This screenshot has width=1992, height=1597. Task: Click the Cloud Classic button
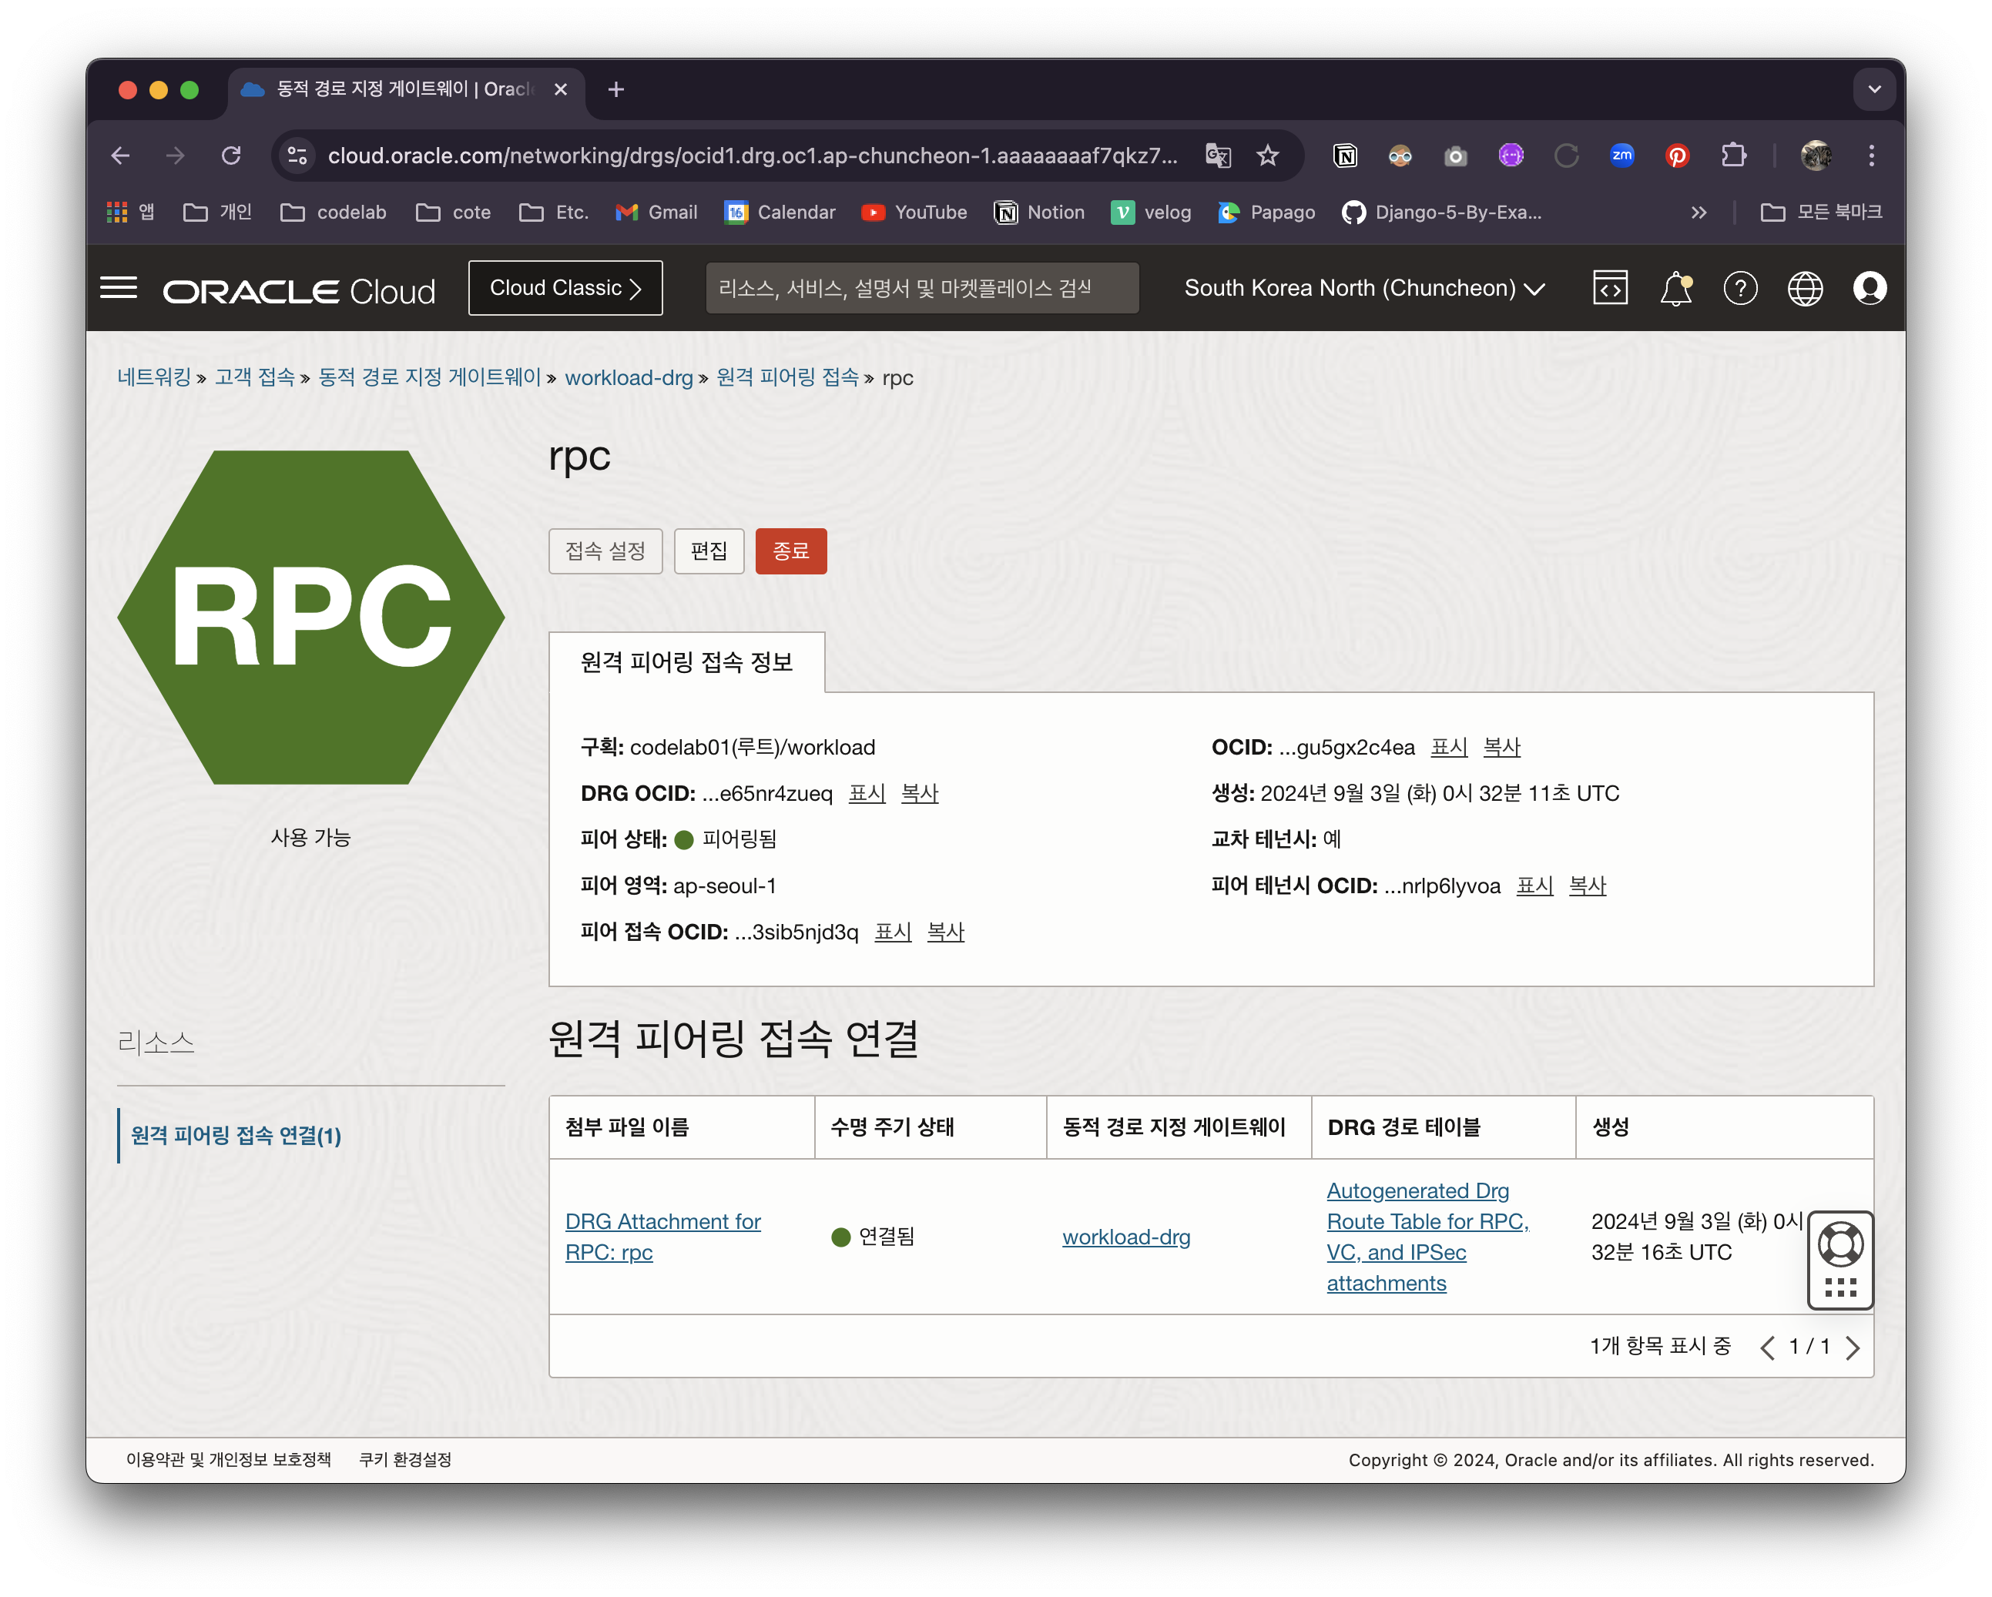[565, 288]
